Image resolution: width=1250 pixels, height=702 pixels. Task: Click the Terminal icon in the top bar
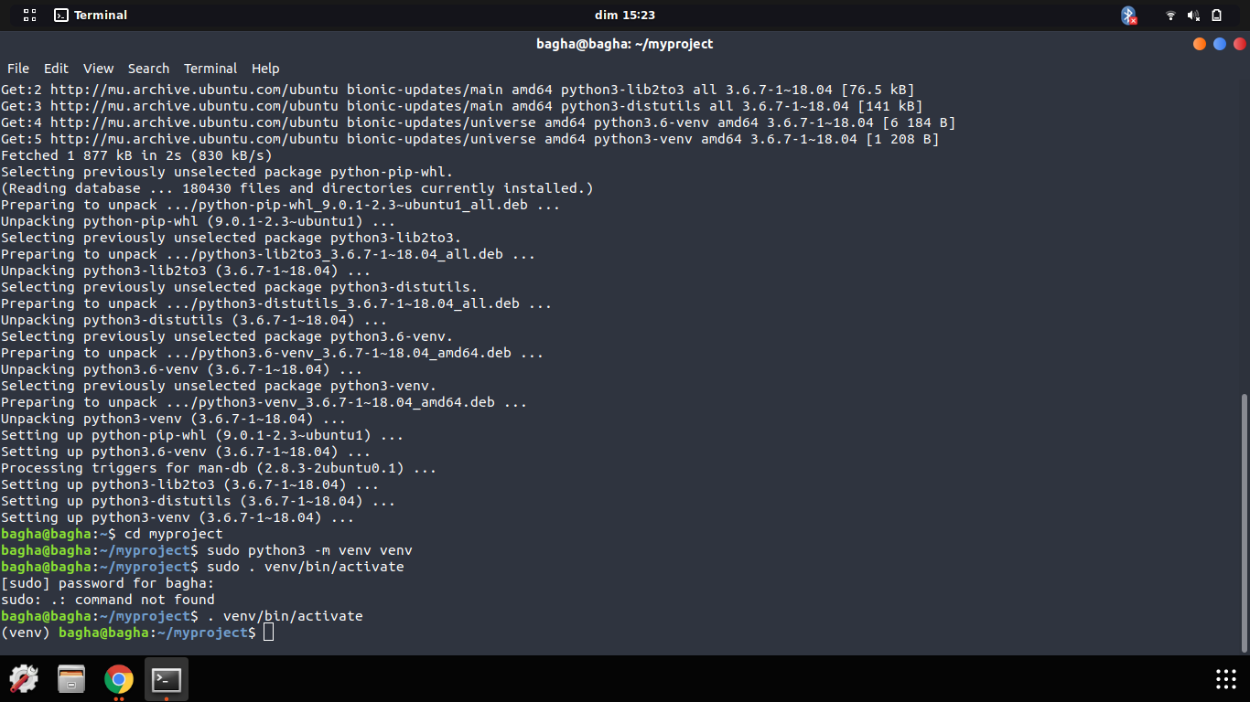[62, 15]
